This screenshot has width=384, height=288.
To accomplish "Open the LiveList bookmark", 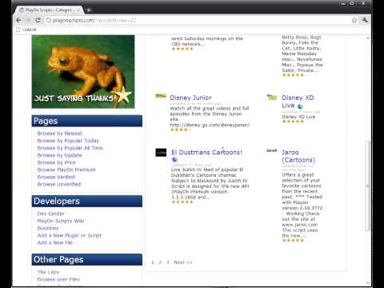I will tap(26, 30).
